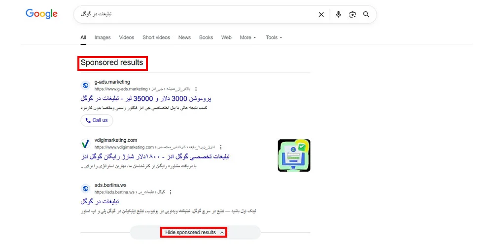The height and width of the screenshot is (246, 493).
Task: Open three-dot menu for vdigimarketing.com ad
Action: pyautogui.click(x=221, y=147)
